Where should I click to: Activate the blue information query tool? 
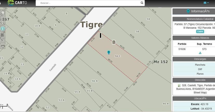pyautogui.click(x=3, y=29)
